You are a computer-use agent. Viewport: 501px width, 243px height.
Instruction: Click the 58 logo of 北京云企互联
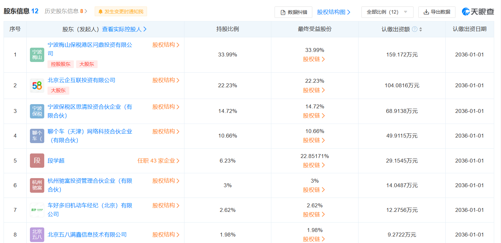[x=37, y=86]
